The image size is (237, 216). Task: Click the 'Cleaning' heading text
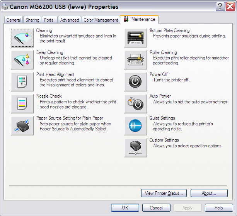pyautogui.click(x=44, y=30)
